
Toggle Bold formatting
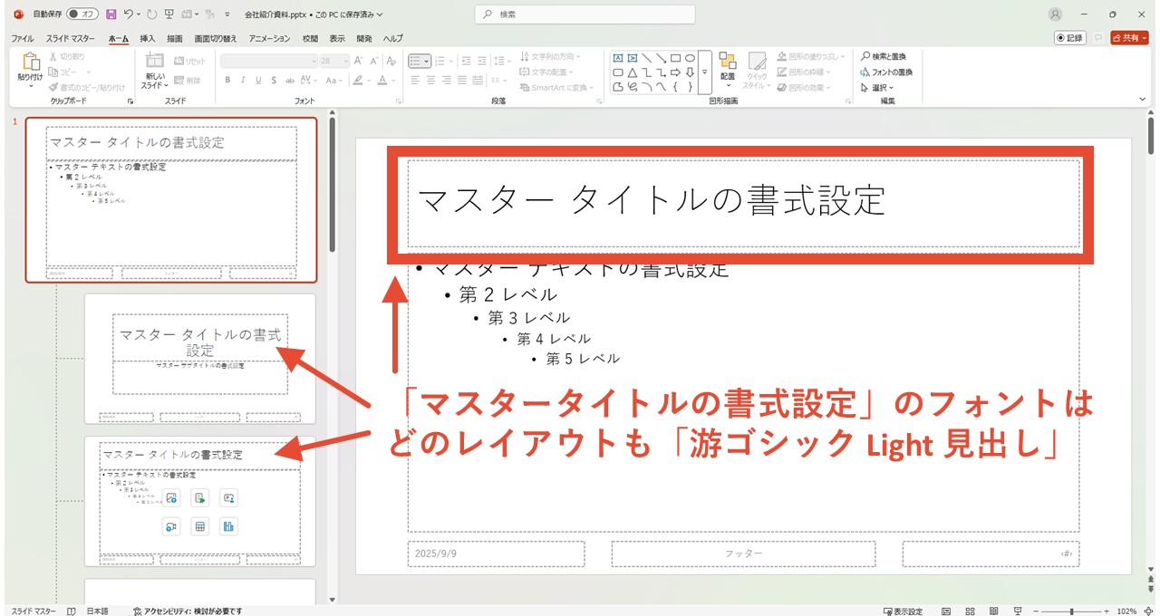coord(227,80)
